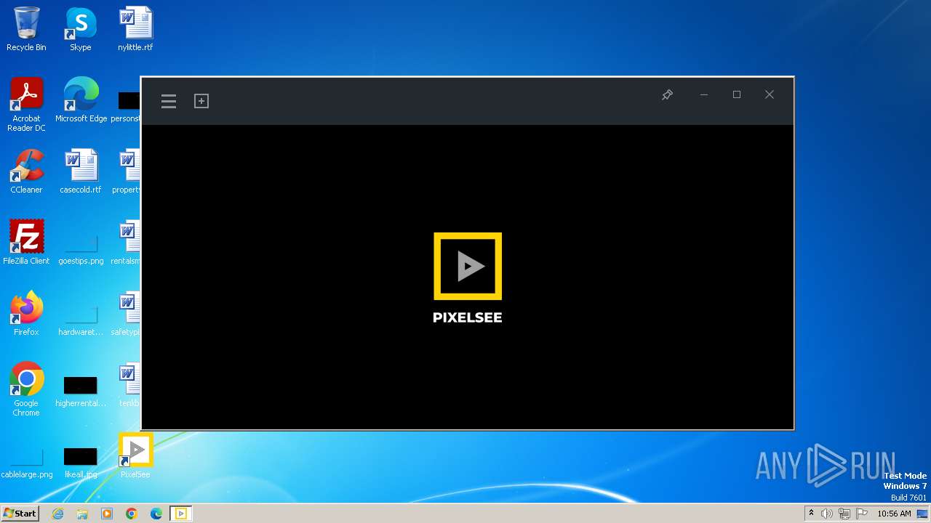This screenshot has height=523, width=931.
Task: Open the Windows Start menu
Action: (x=20, y=513)
